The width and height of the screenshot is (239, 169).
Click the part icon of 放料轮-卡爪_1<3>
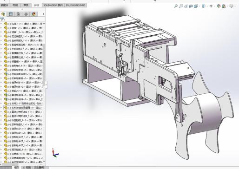(x=6, y=145)
